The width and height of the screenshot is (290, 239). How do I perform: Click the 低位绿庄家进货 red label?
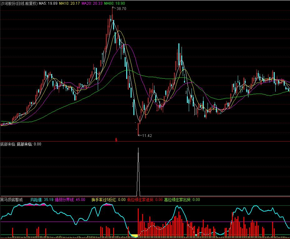pyautogui.click(x=145, y=200)
